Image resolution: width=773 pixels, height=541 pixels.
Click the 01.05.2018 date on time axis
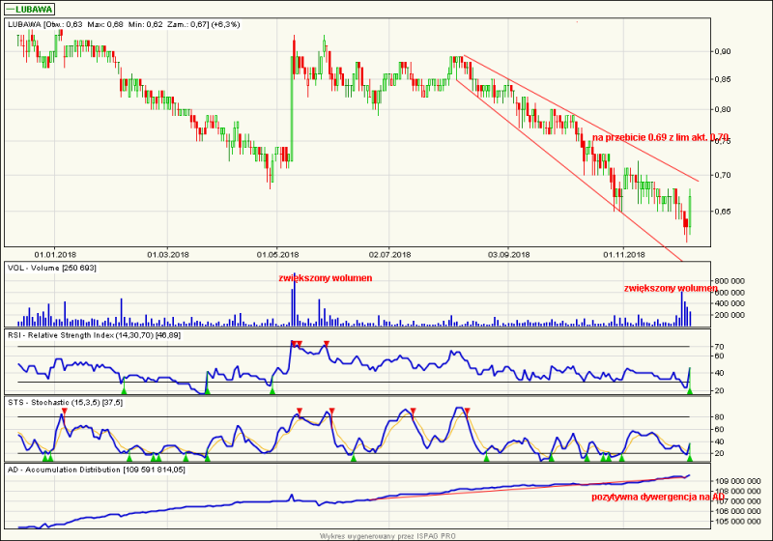276,255
